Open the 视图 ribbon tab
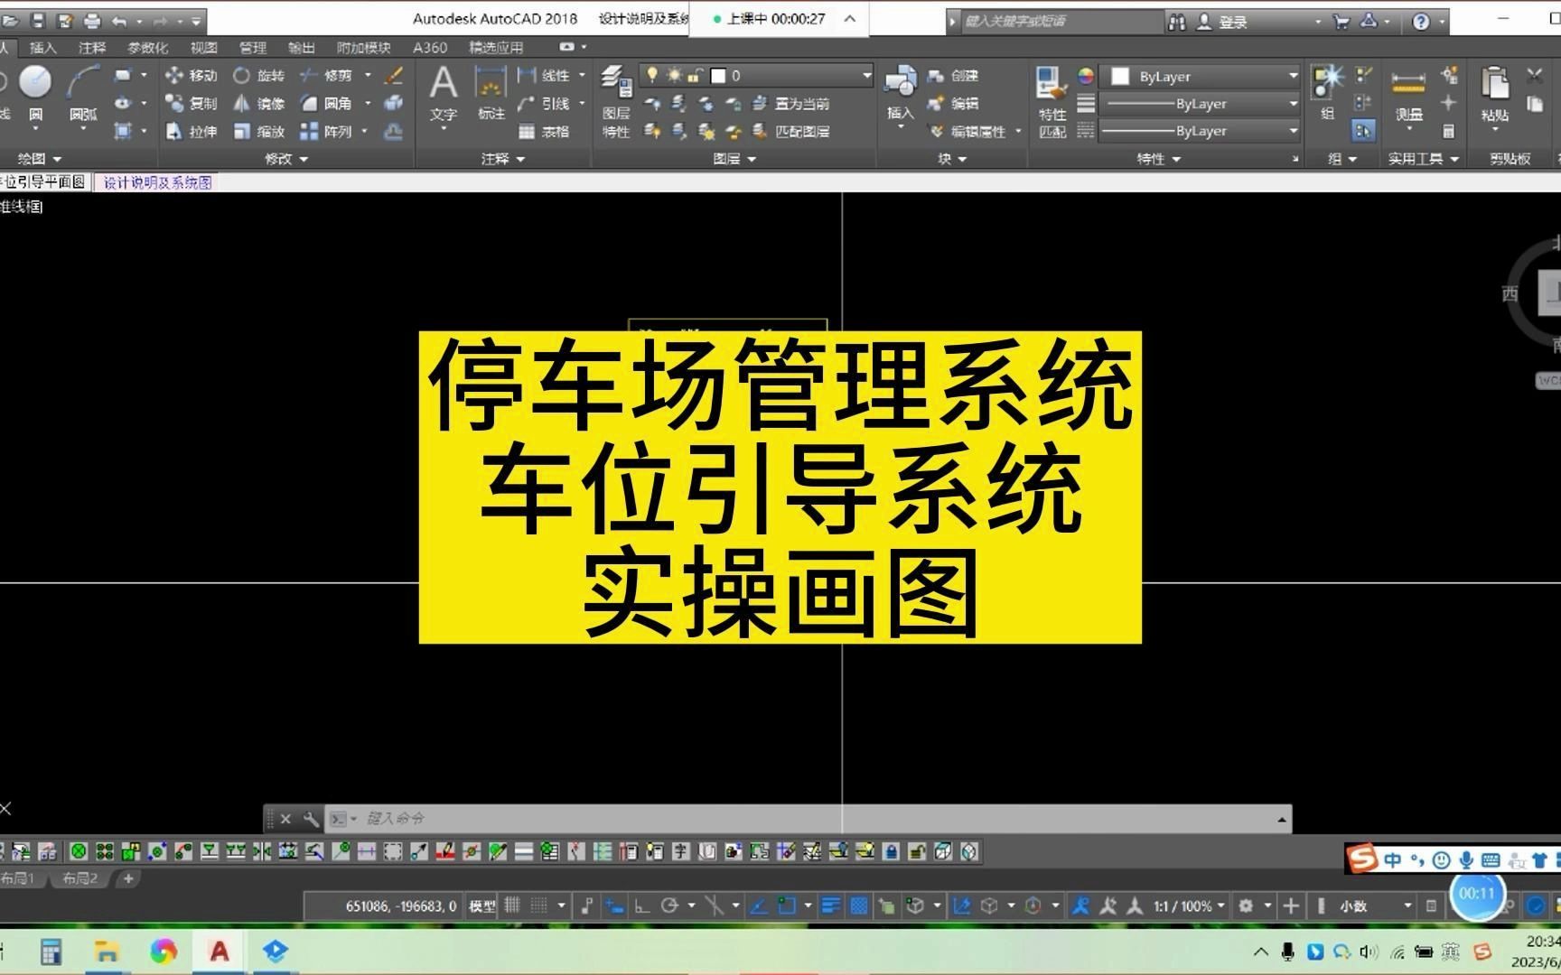The width and height of the screenshot is (1561, 975). (x=204, y=48)
